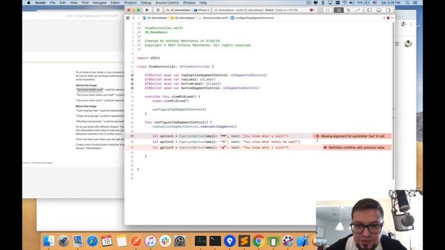This screenshot has height=250, width=445.
Task: Open iTunes from the Dock
Action: click(150, 241)
